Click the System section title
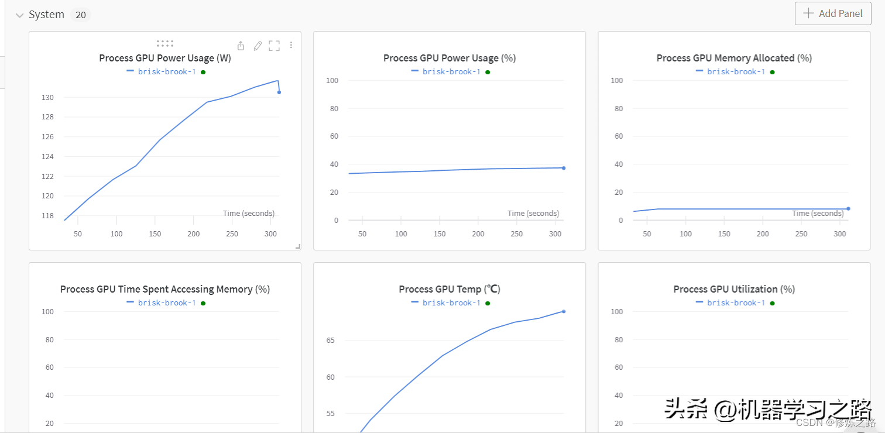This screenshot has height=433, width=885. [x=46, y=15]
